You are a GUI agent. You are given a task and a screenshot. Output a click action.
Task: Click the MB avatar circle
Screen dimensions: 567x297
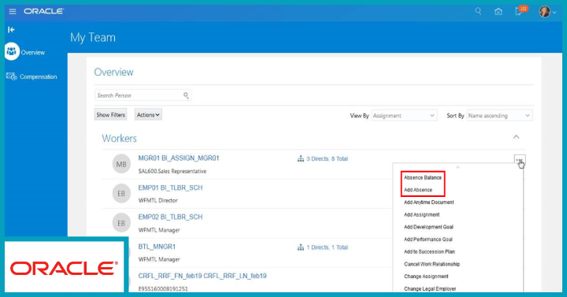click(x=121, y=164)
